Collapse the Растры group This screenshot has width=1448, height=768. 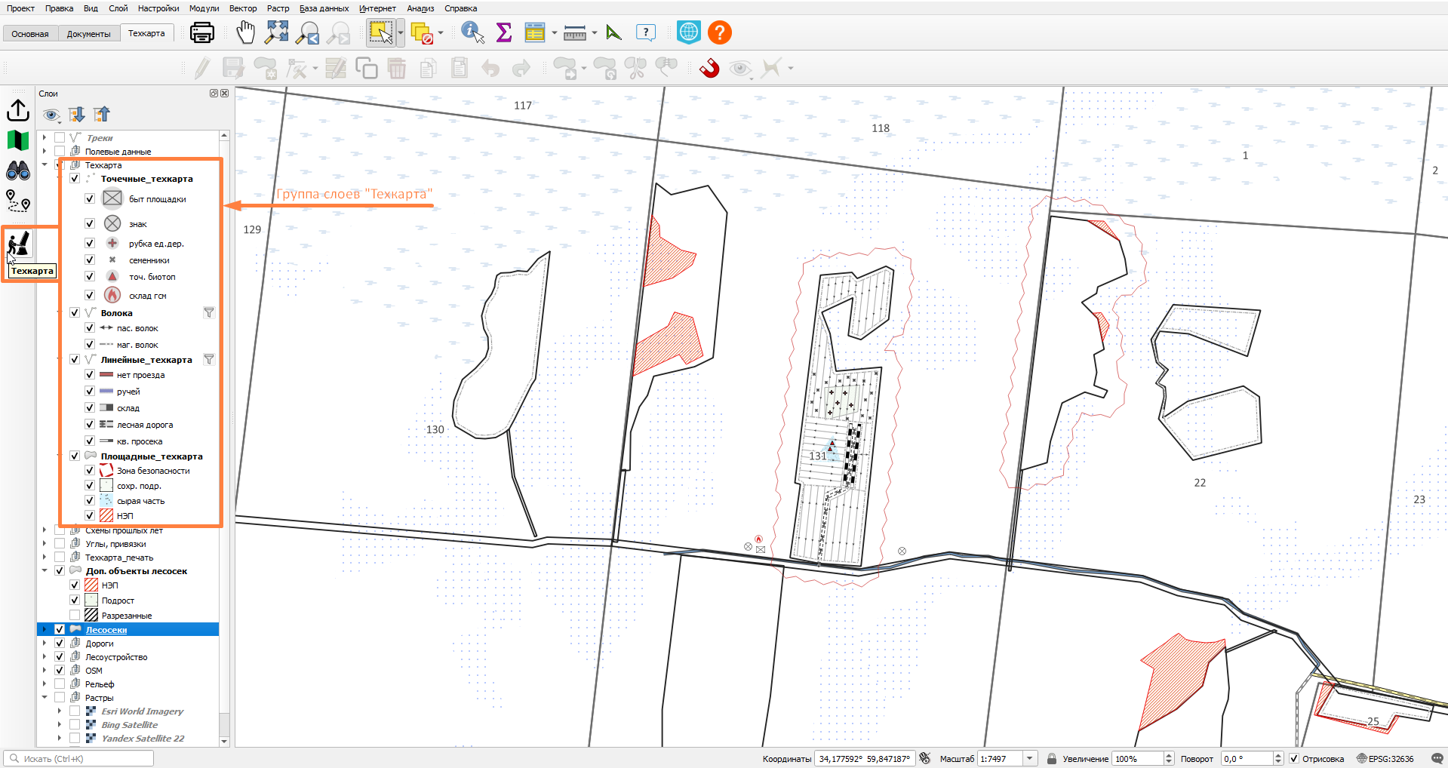[45, 697]
